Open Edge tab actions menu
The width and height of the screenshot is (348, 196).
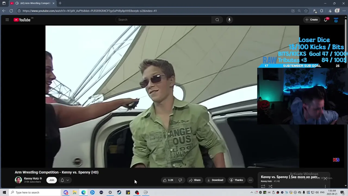point(4,3)
